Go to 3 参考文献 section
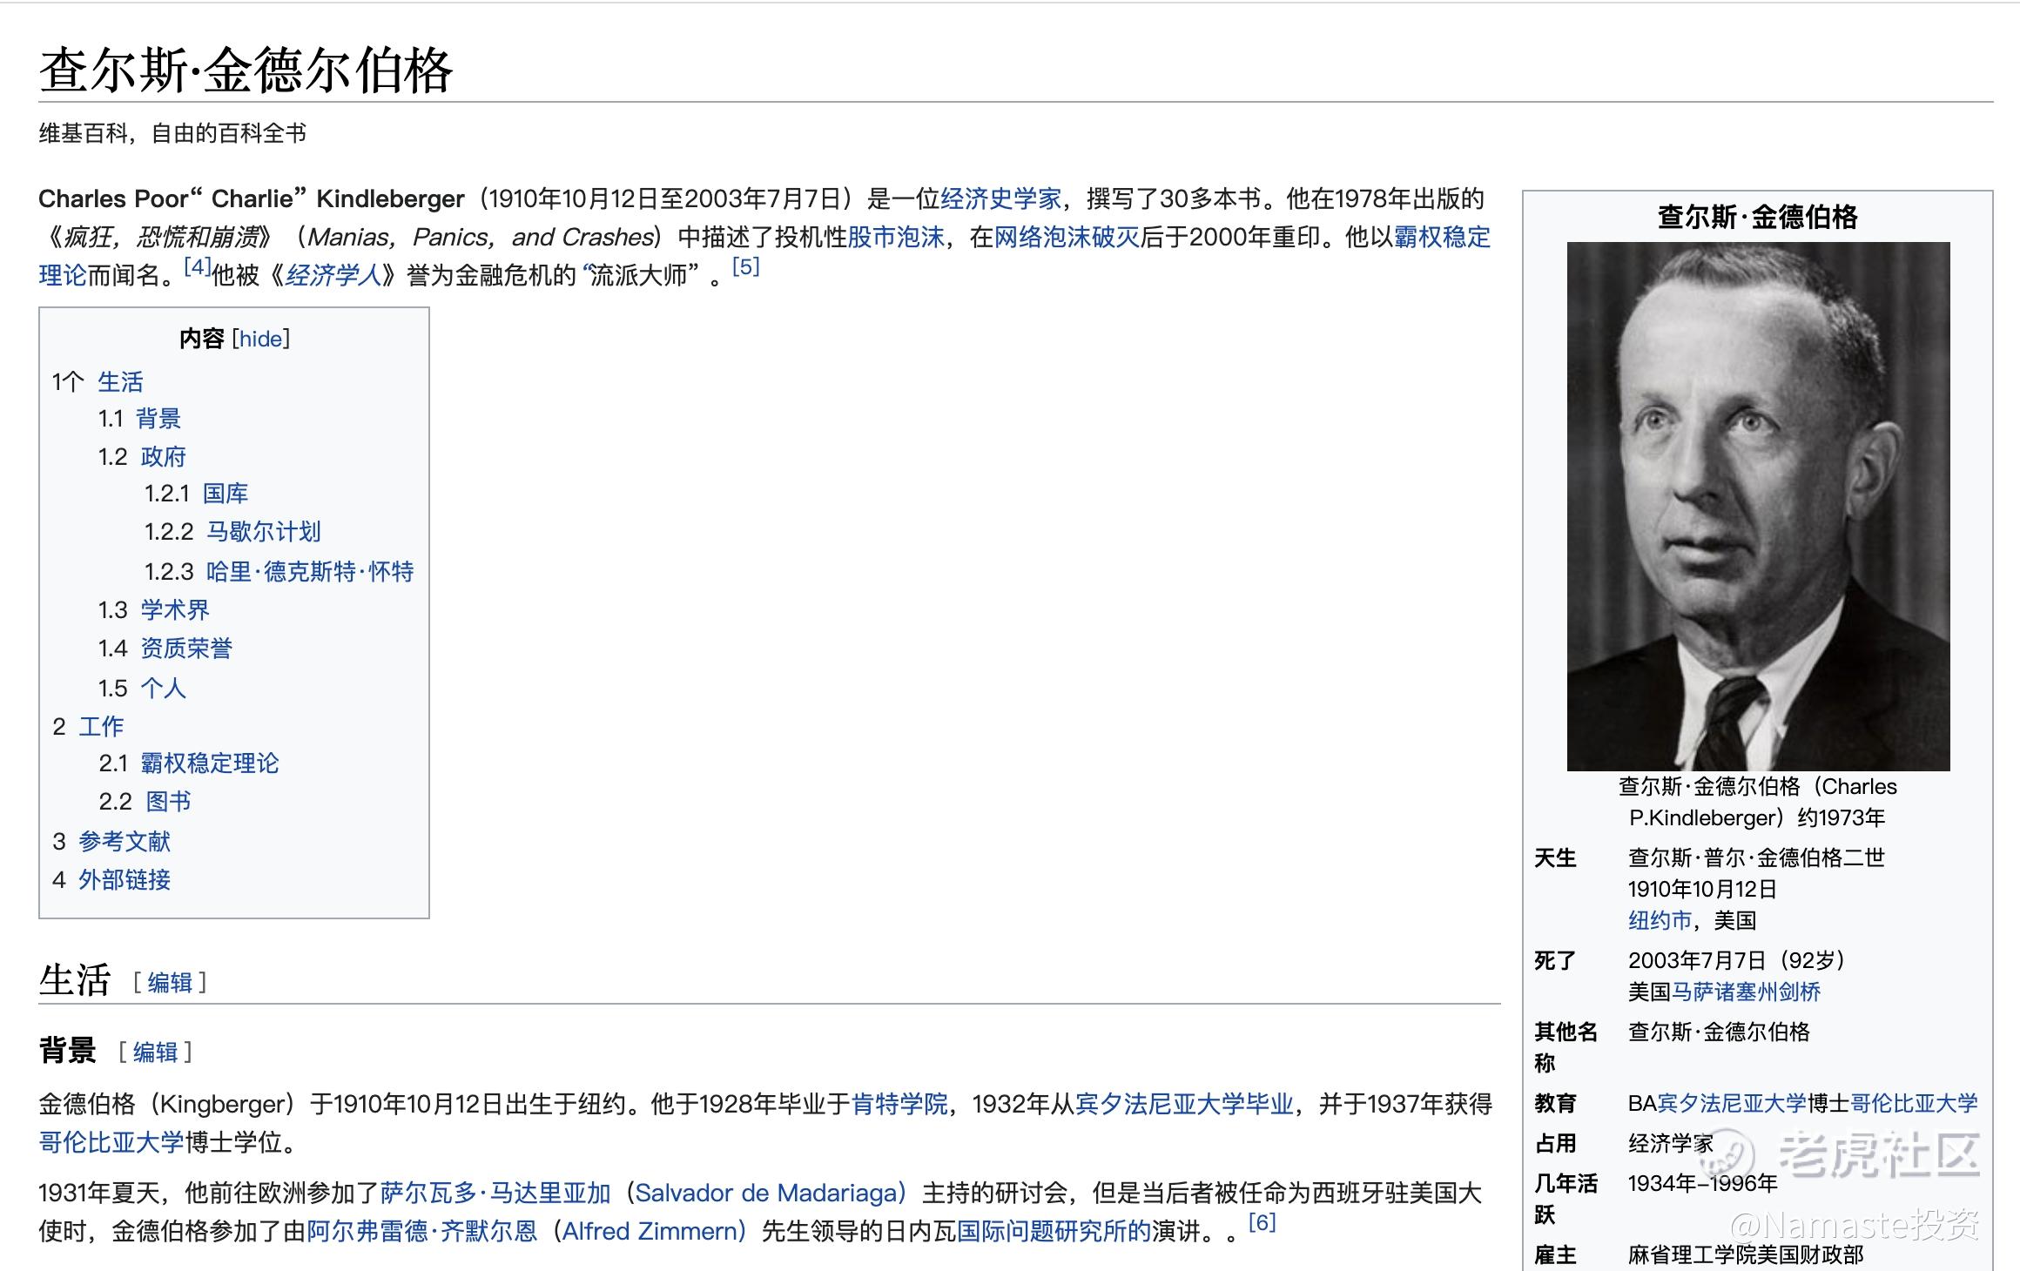 [125, 842]
